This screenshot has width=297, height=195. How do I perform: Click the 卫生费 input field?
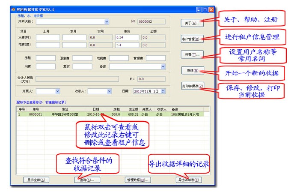click(x=83, y=58)
